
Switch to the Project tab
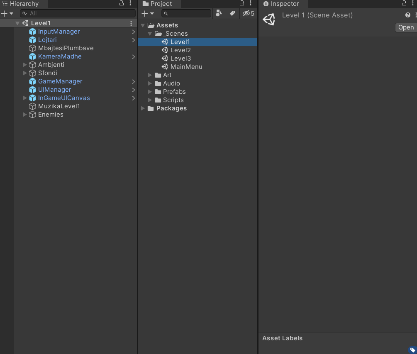(x=160, y=4)
